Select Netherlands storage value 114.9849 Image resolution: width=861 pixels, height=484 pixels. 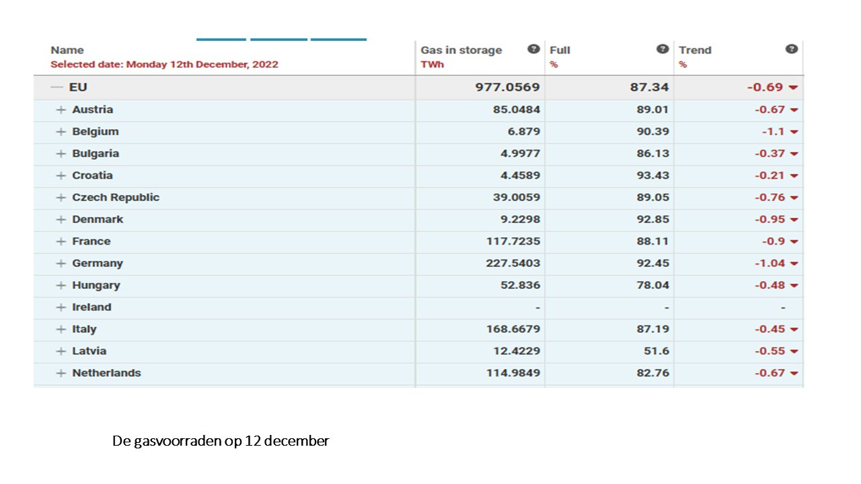coord(513,373)
